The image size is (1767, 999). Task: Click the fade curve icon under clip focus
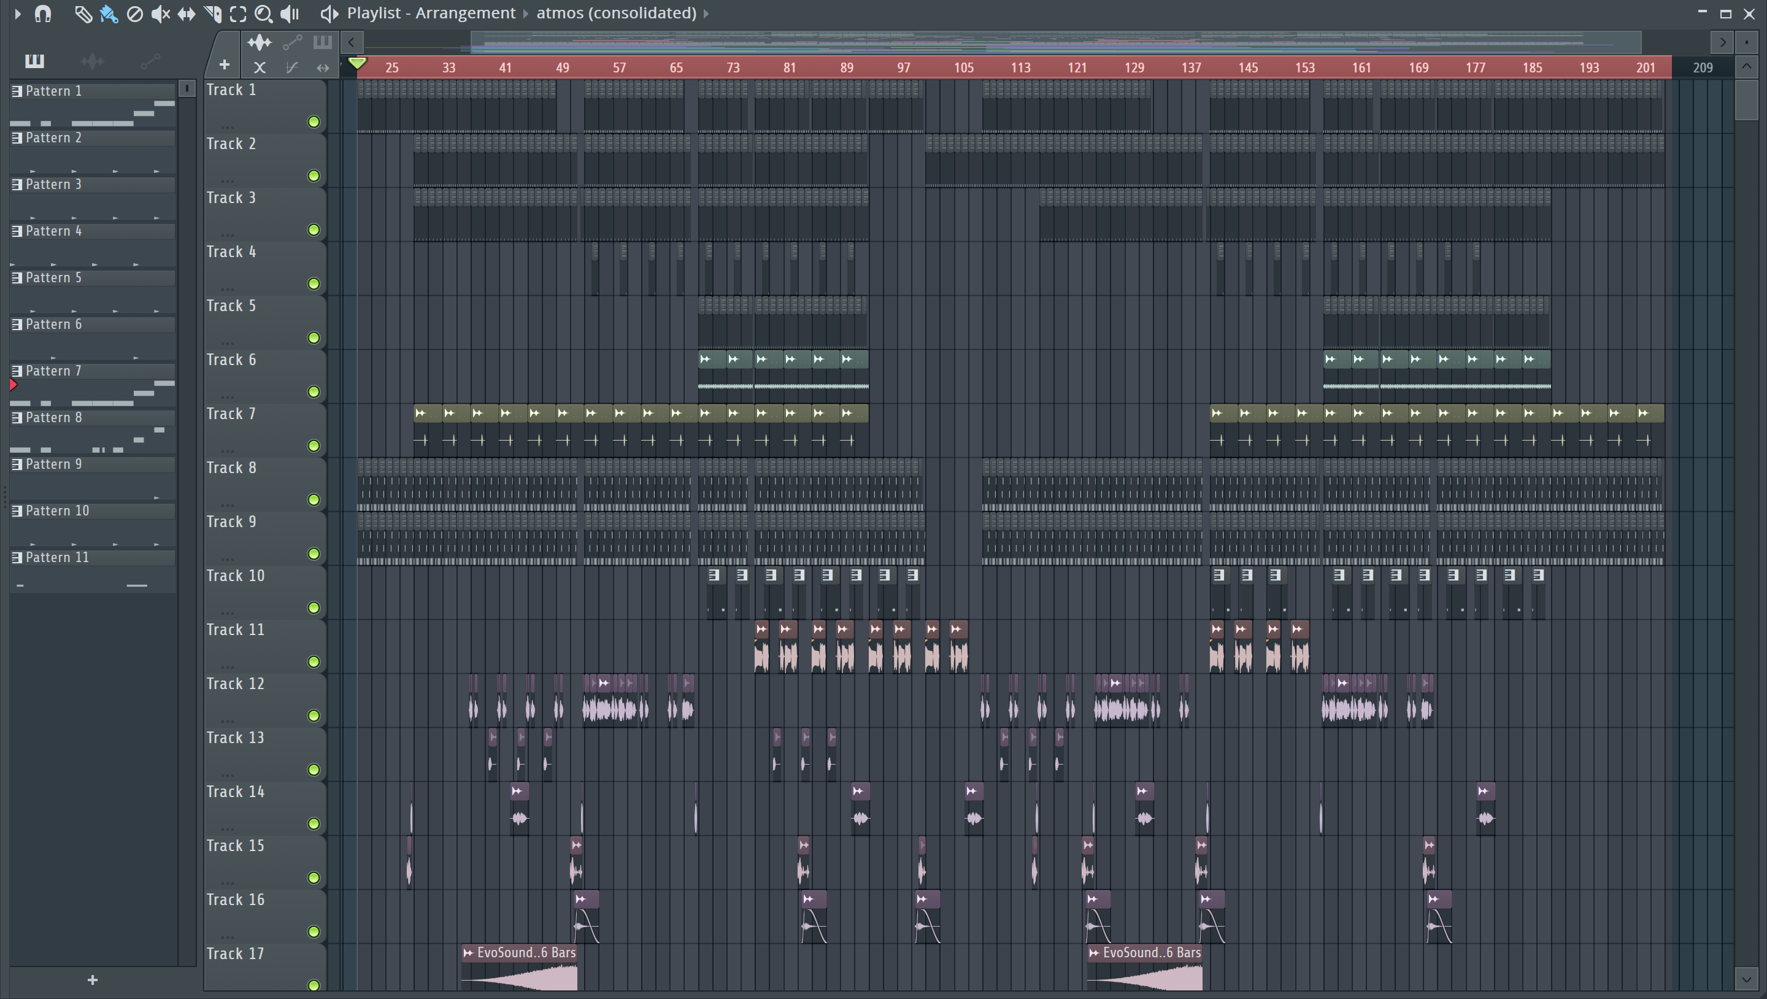291,67
